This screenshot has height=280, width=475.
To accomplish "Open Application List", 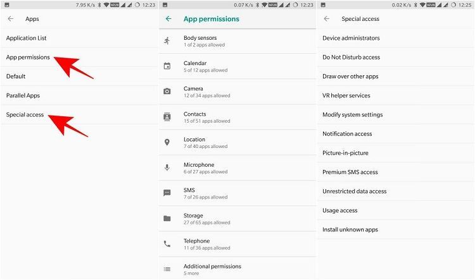I will coord(27,38).
